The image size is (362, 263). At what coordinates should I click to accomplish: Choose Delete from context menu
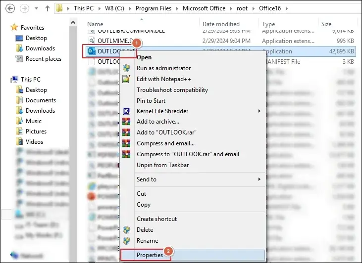[193, 229]
